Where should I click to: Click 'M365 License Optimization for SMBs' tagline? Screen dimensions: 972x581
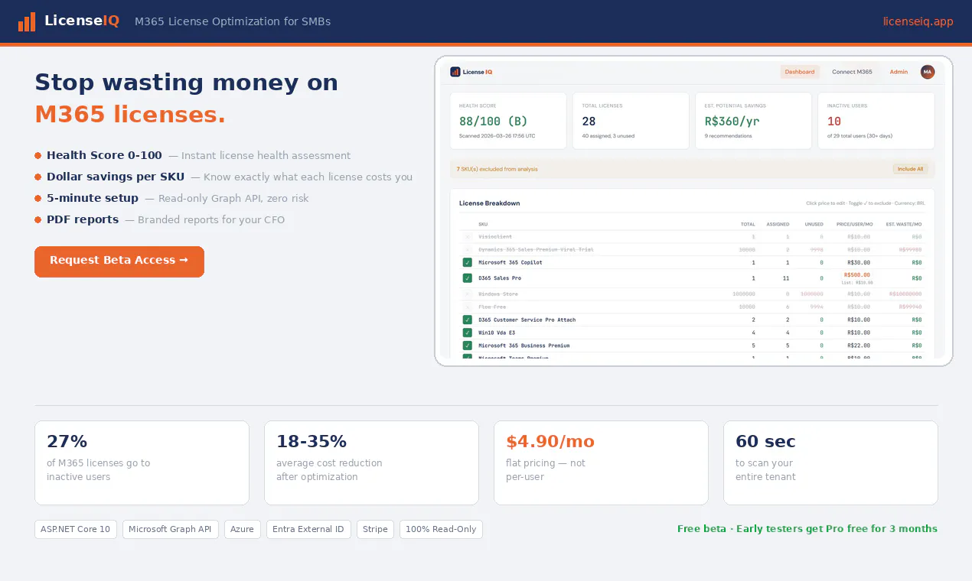pyautogui.click(x=233, y=21)
